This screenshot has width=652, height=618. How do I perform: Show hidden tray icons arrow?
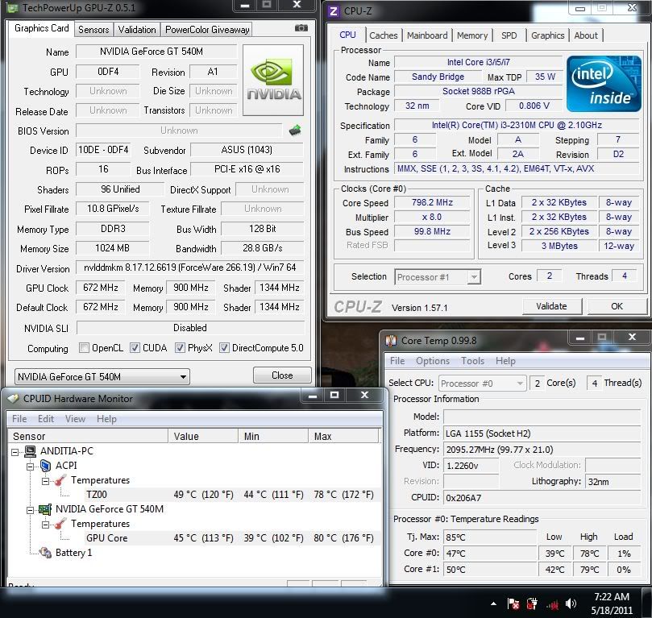tap(493, 603)
